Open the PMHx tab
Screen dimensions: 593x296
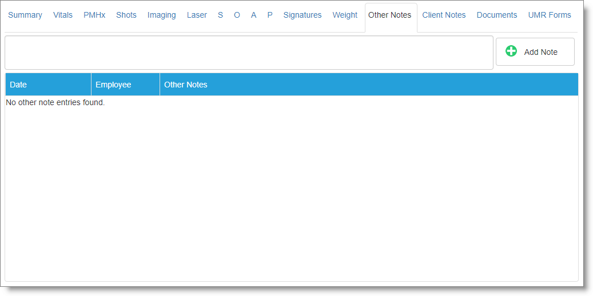coord(94,15)
